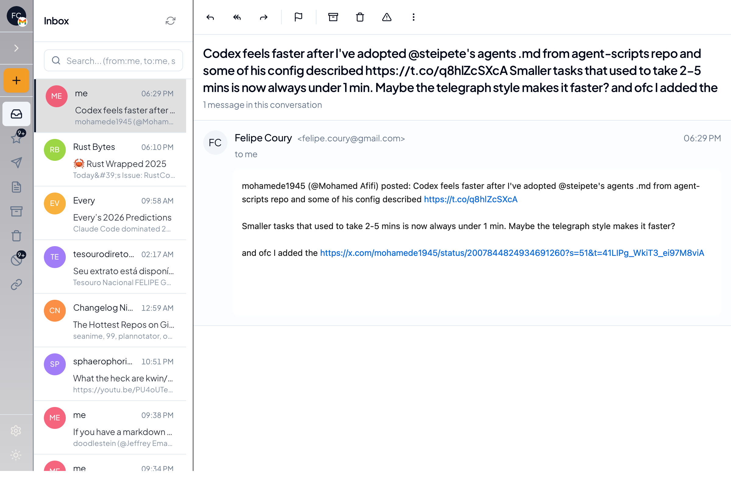This screenshot has width=731, height=488.
Task: Mark message as spam with warning icon
Action: point(387,17)
